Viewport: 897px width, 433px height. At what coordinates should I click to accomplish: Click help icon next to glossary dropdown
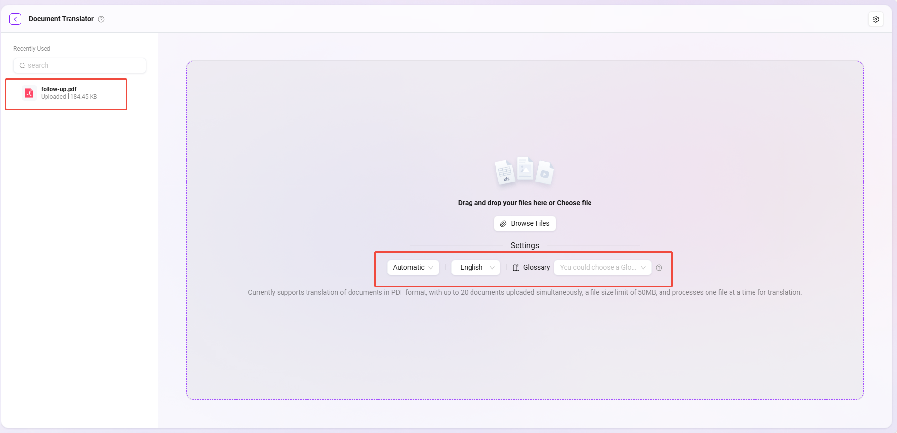tap(659, 268)
